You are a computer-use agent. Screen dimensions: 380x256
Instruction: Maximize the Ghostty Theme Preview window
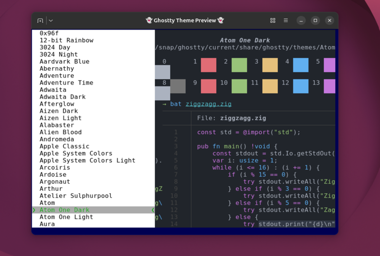[x=315, y=21]
